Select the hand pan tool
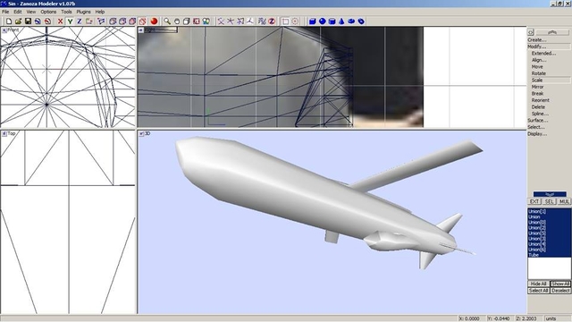 (x=177, y=21)
